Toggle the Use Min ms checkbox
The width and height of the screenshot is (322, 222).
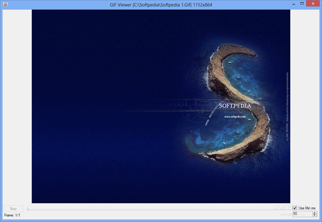coord(295,208)
